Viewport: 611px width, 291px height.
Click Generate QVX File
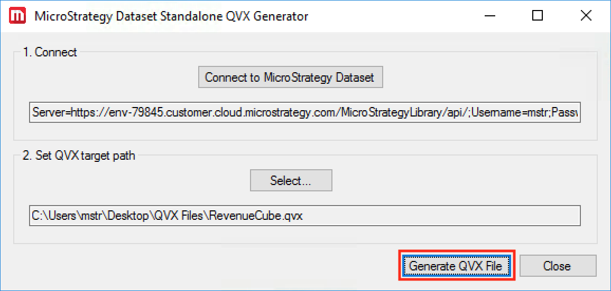[456, 266]
